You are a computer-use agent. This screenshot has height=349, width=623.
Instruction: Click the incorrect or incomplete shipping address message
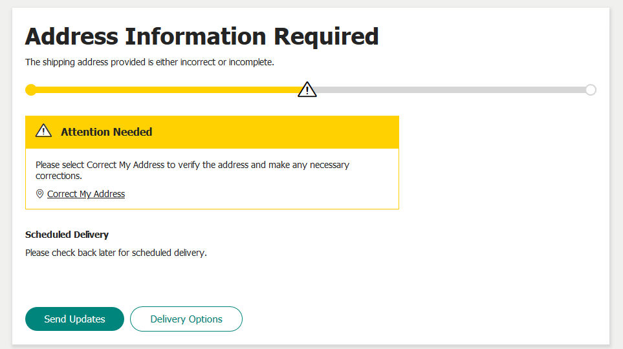coord(149,63)
